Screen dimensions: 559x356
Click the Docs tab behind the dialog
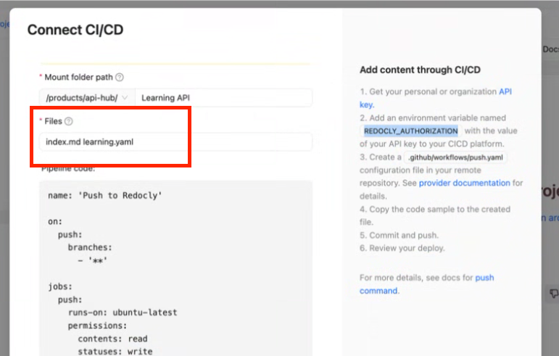pyautogui.click(x=550, y=49)
